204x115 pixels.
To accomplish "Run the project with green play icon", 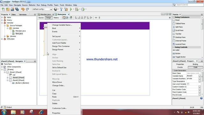I will [x=71, y=9].
